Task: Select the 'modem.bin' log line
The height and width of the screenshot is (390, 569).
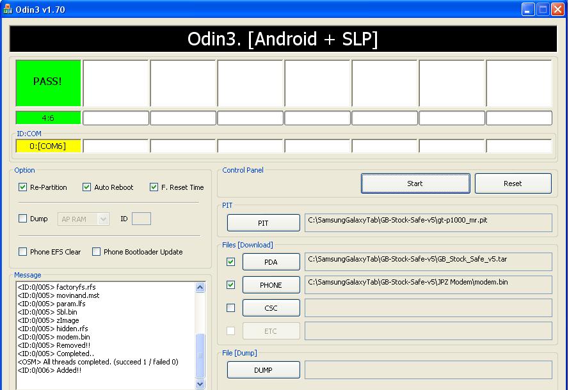Action: tap(54, 337)
